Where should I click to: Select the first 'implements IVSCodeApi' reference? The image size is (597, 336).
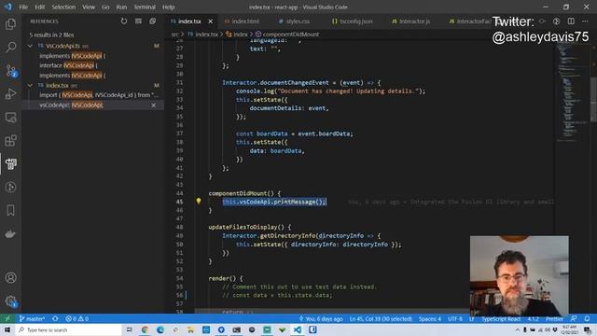pyautogui.click(x=73, y=56)
